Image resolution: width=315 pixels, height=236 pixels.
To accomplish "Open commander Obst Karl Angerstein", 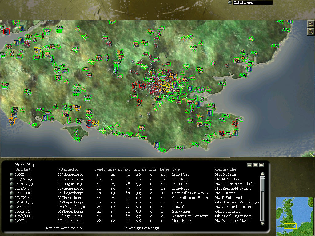I will (x=233, y=216).
